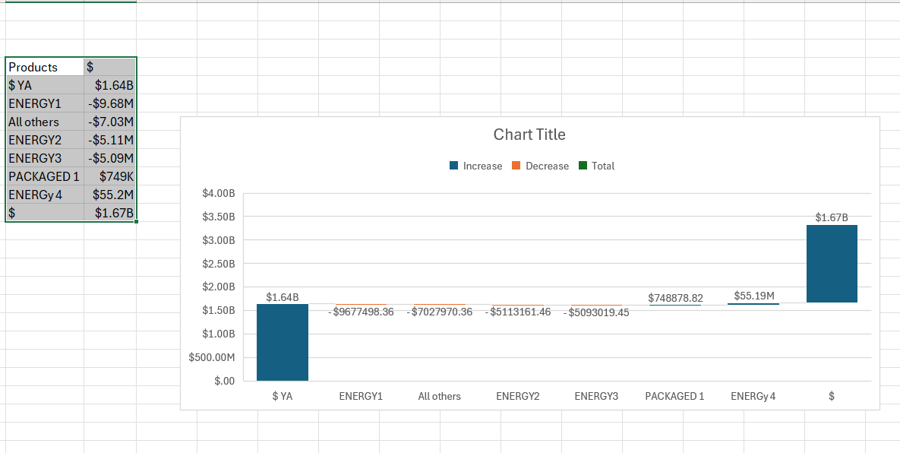The height and width of the screenshot is (453, 900).
Task: Select the blue Increase legend key
Action: (x=453, y=166)
